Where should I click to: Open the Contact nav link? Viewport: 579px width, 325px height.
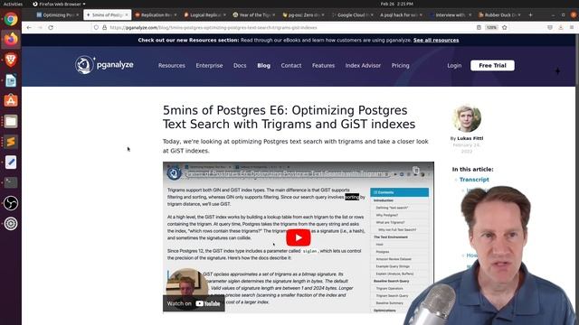coord(291,65)
